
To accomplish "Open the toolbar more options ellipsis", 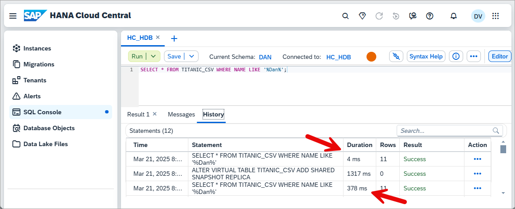I will pos(473,56).
